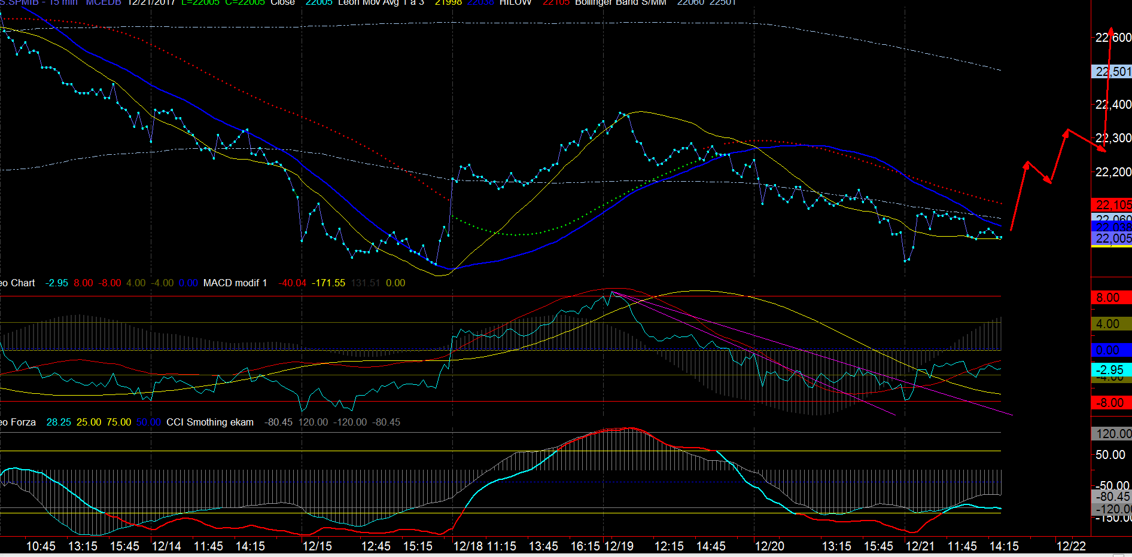1132x557 pixels.
Task: Click the 12/18 date axis label
Action: [x=468, y=546]
